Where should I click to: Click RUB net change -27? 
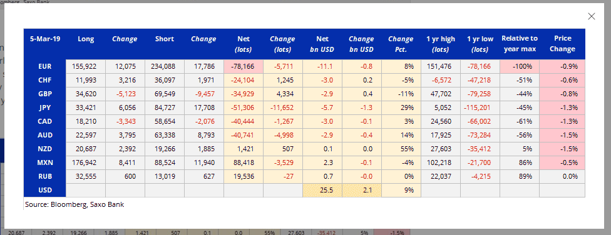tap(283, 176)
